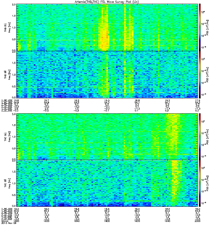211x225 pixels.
Task: Click the '18.6' X_RE_GSE value under THC panels
Action: [77, 209]
